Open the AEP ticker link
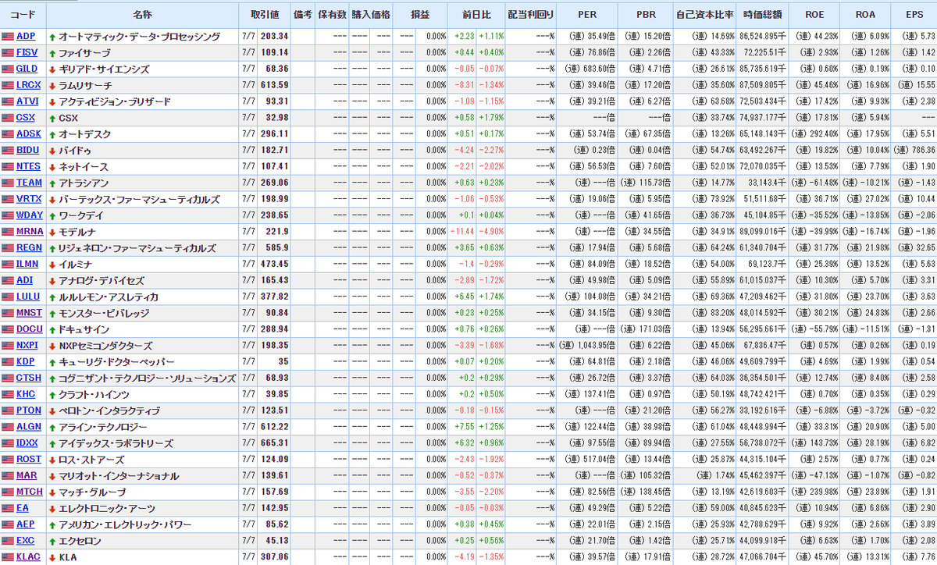 click(26, 524)
